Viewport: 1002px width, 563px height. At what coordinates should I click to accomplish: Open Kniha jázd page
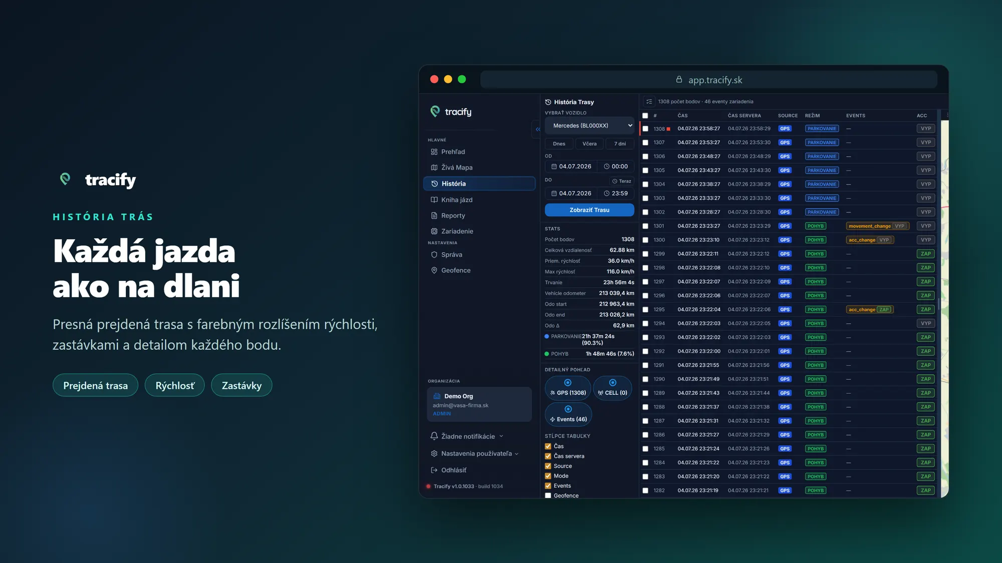(479, 200)
